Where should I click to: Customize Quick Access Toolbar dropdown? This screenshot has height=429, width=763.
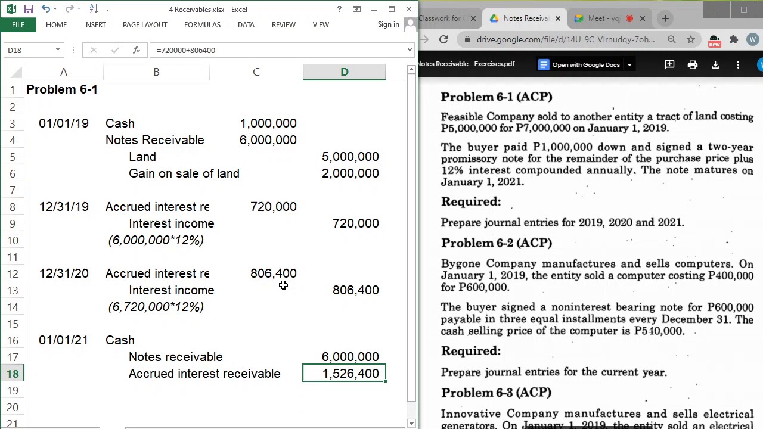pos(108,9)
